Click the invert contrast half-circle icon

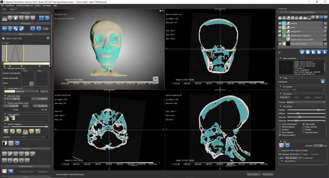click(5, 143)
